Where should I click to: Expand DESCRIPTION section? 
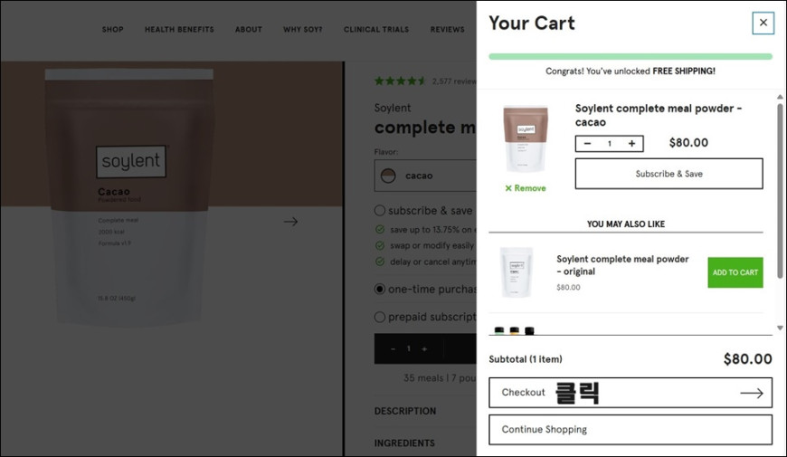[405, 411]
